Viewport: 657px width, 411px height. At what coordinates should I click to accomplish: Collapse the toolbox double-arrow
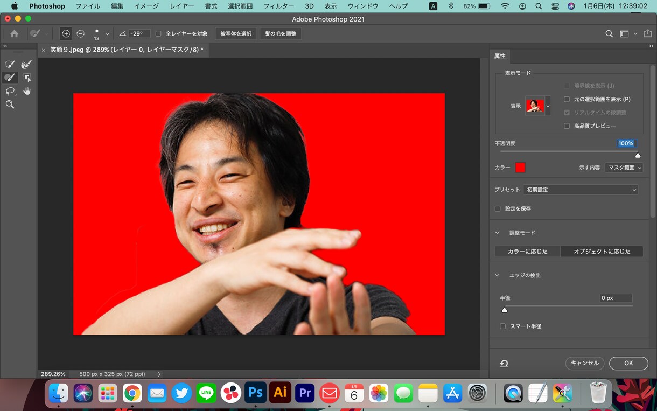click(5, 46)
